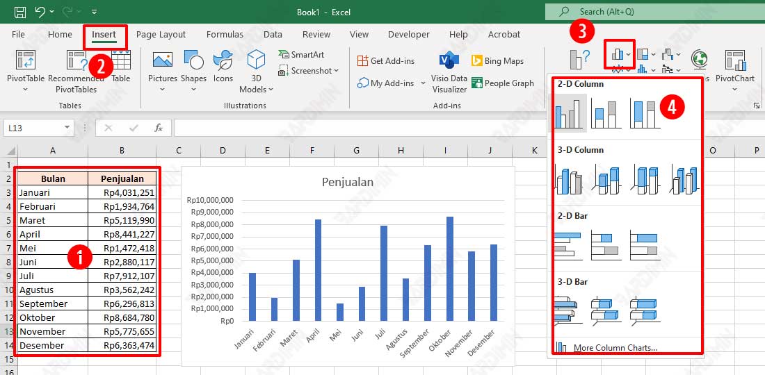This screenshot has height=375, width=765.
Task: Choose the 2-D Stacked Column chart option
Action: (x=606, y=113)
